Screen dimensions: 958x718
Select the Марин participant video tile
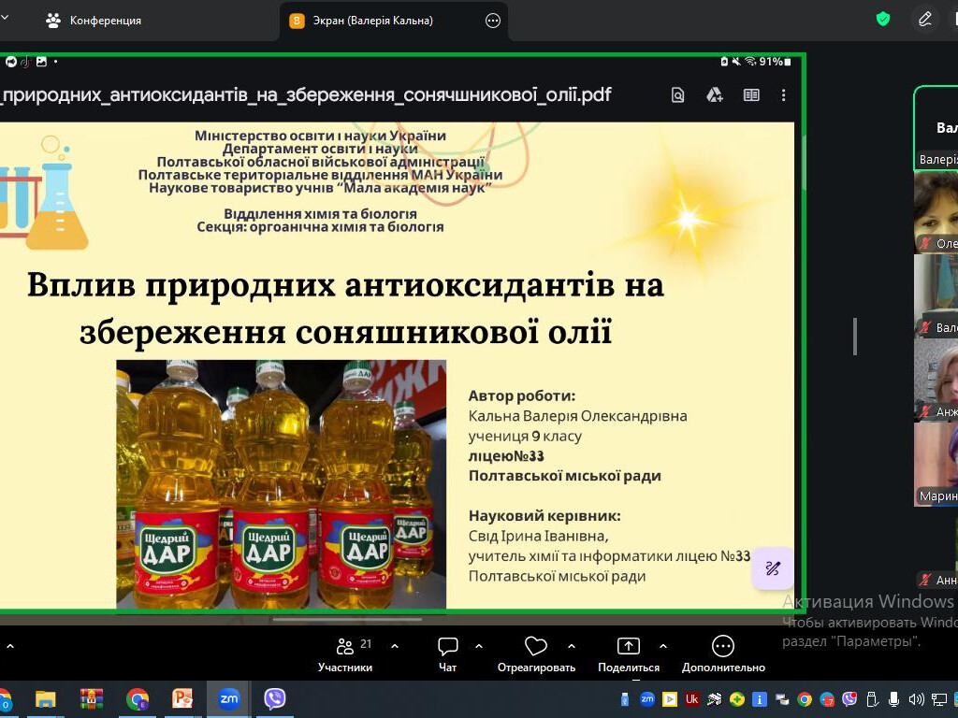coord(936,465)
